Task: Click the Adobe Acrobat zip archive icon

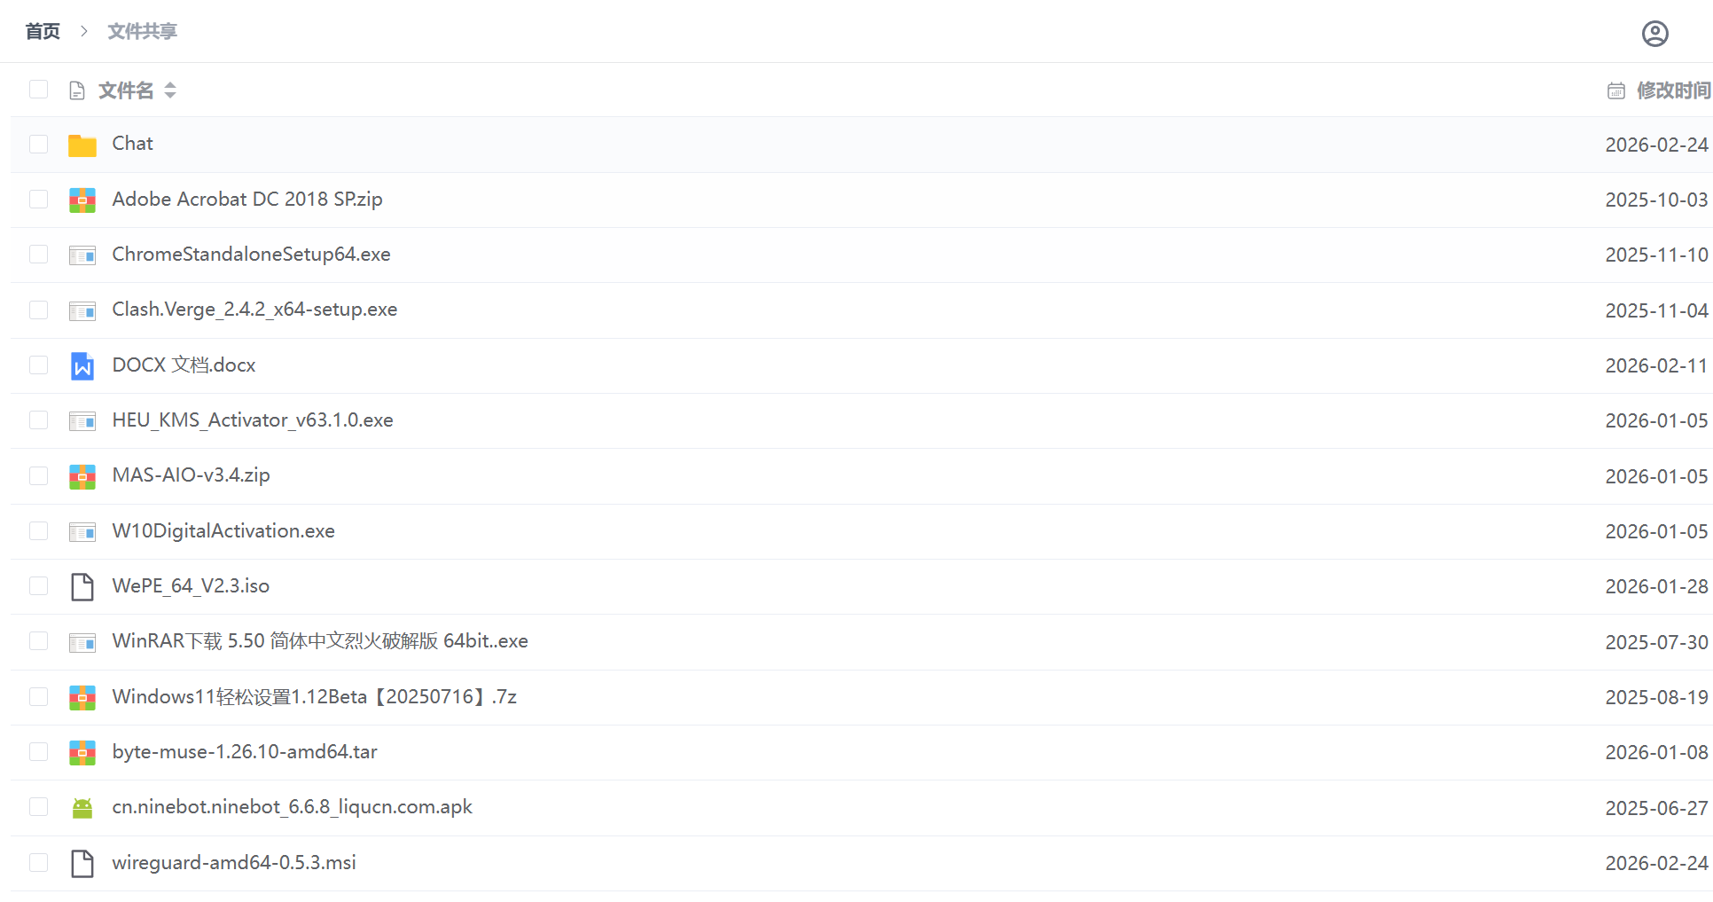Action: coord(82,200)
